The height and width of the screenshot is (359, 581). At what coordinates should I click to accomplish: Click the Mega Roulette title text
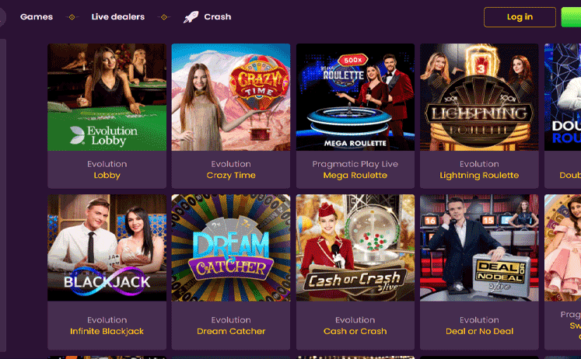tap(355, 175)
